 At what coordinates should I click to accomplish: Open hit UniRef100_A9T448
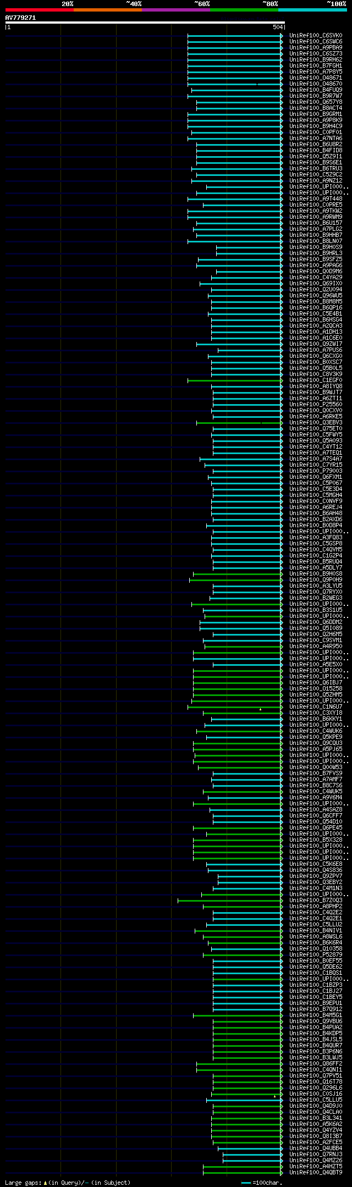point(316,198)
